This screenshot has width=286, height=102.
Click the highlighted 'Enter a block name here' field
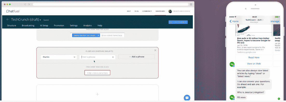click(x=97, y=73)
